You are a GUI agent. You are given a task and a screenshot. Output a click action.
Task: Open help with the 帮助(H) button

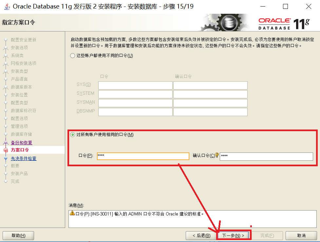[18, 236]
